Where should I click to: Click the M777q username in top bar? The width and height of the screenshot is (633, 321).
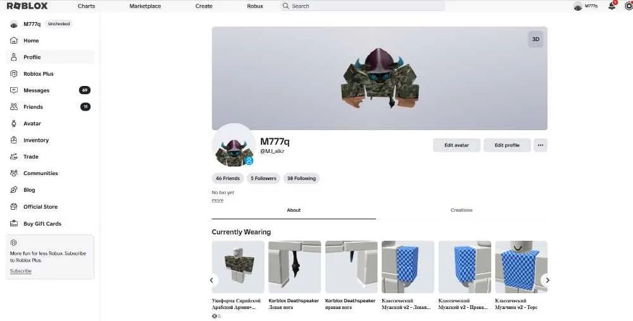[591, 6]
